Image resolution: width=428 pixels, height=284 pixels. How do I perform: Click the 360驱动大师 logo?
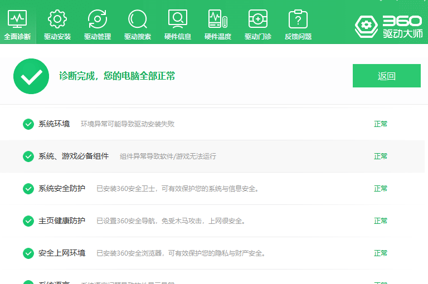[x=388, y=26]
